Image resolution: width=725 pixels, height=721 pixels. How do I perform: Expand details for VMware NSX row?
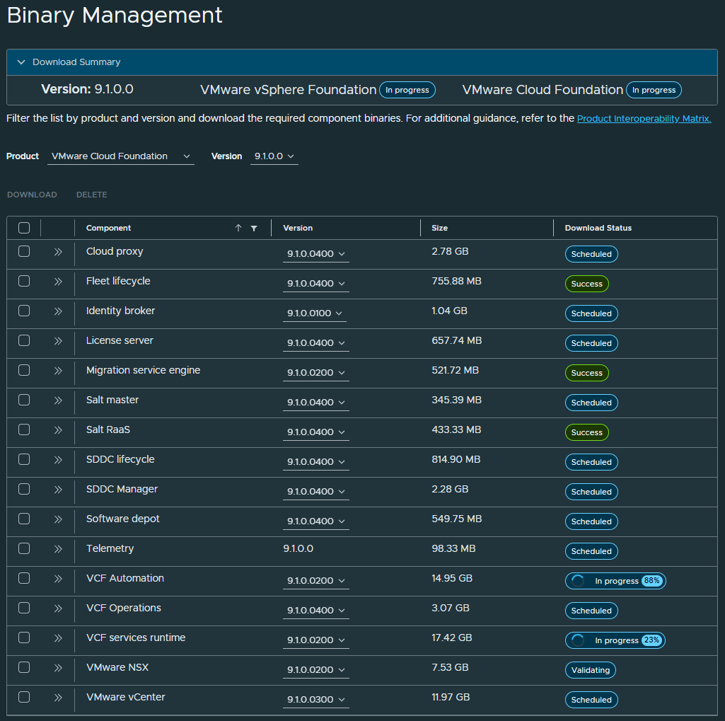click(x=58, y=668)
